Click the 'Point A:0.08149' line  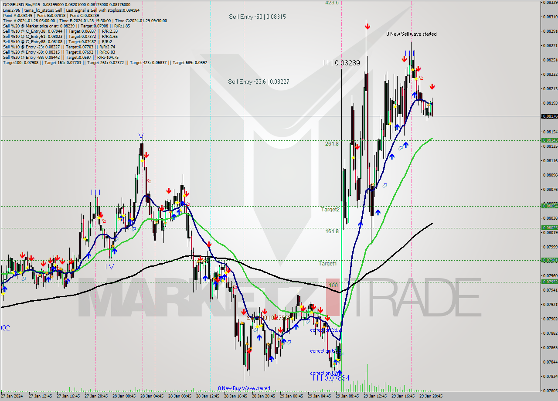coord(17,15)
